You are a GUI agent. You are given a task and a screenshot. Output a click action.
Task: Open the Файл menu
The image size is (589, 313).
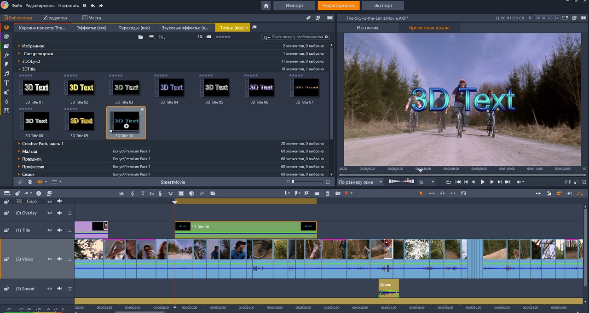click(17, 6)
